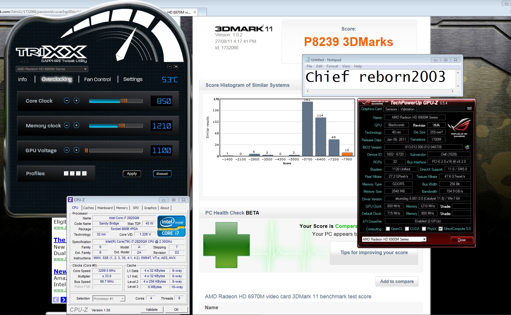Screen dimensions: 511x315
Task: Switch to CPU-Z About tab
Action: pyautogui.click(x=165, y=208)
